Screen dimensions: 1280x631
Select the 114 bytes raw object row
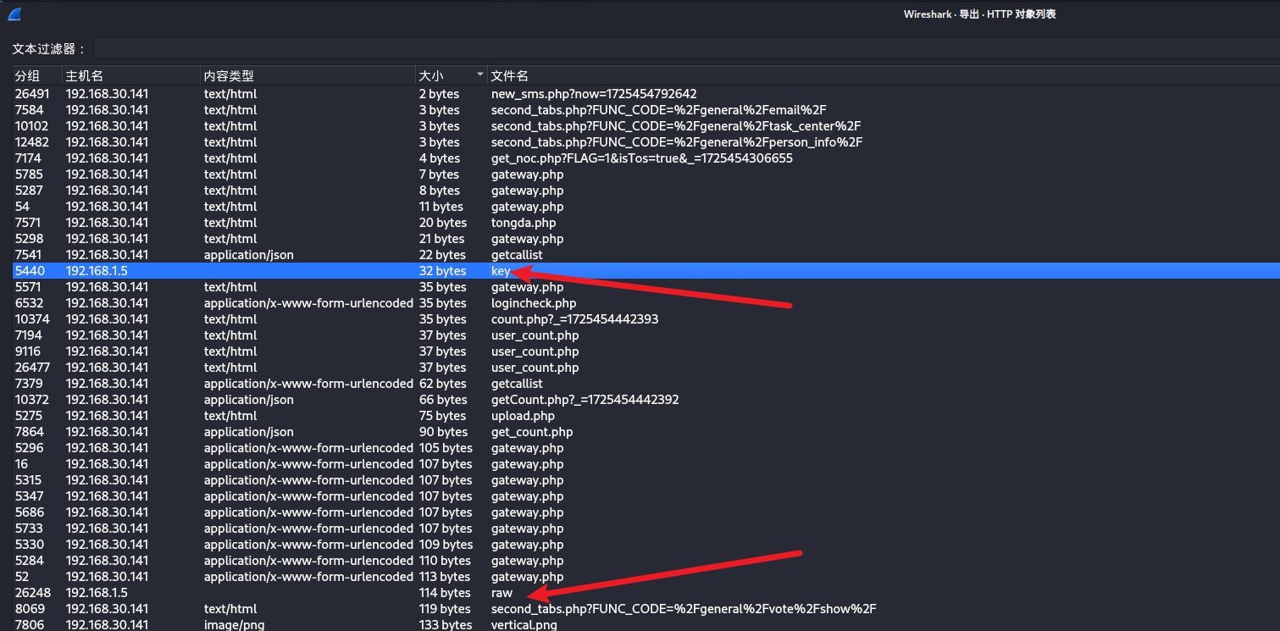pos(501,593)
